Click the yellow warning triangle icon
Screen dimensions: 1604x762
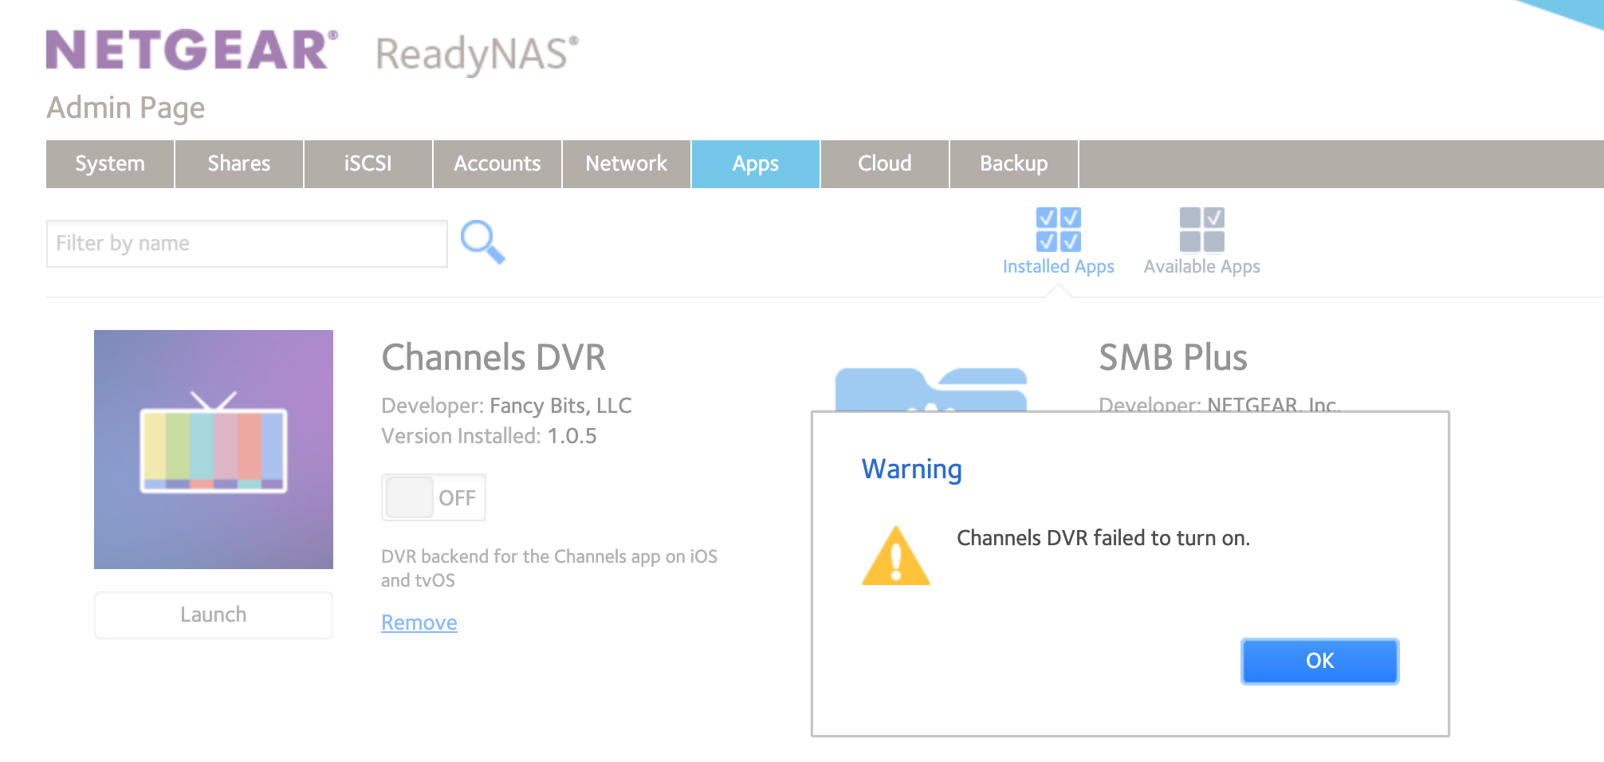click(x=896, y=556)
